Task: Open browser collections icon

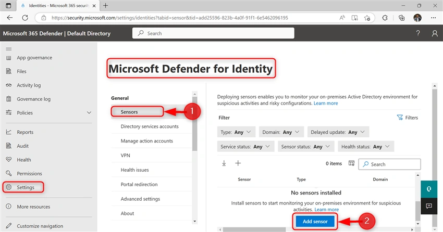Action: [401, 18]
